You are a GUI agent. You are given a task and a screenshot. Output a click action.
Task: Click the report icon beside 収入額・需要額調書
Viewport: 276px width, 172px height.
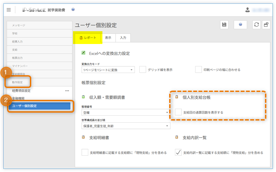pos(83,97)
